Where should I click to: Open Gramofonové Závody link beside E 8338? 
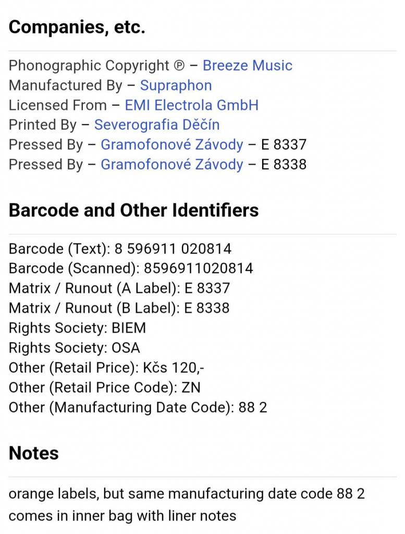tap(171, 165)
